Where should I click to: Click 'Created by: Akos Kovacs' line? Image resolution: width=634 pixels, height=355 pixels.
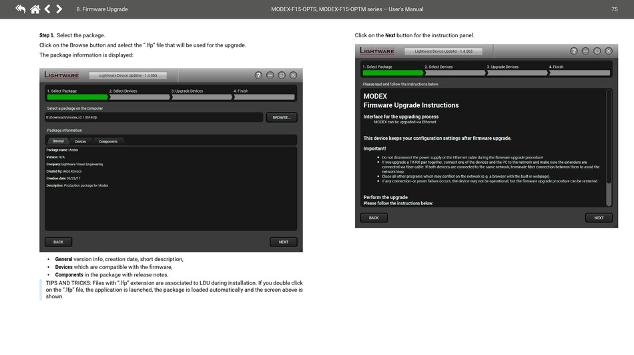point(64,171)
